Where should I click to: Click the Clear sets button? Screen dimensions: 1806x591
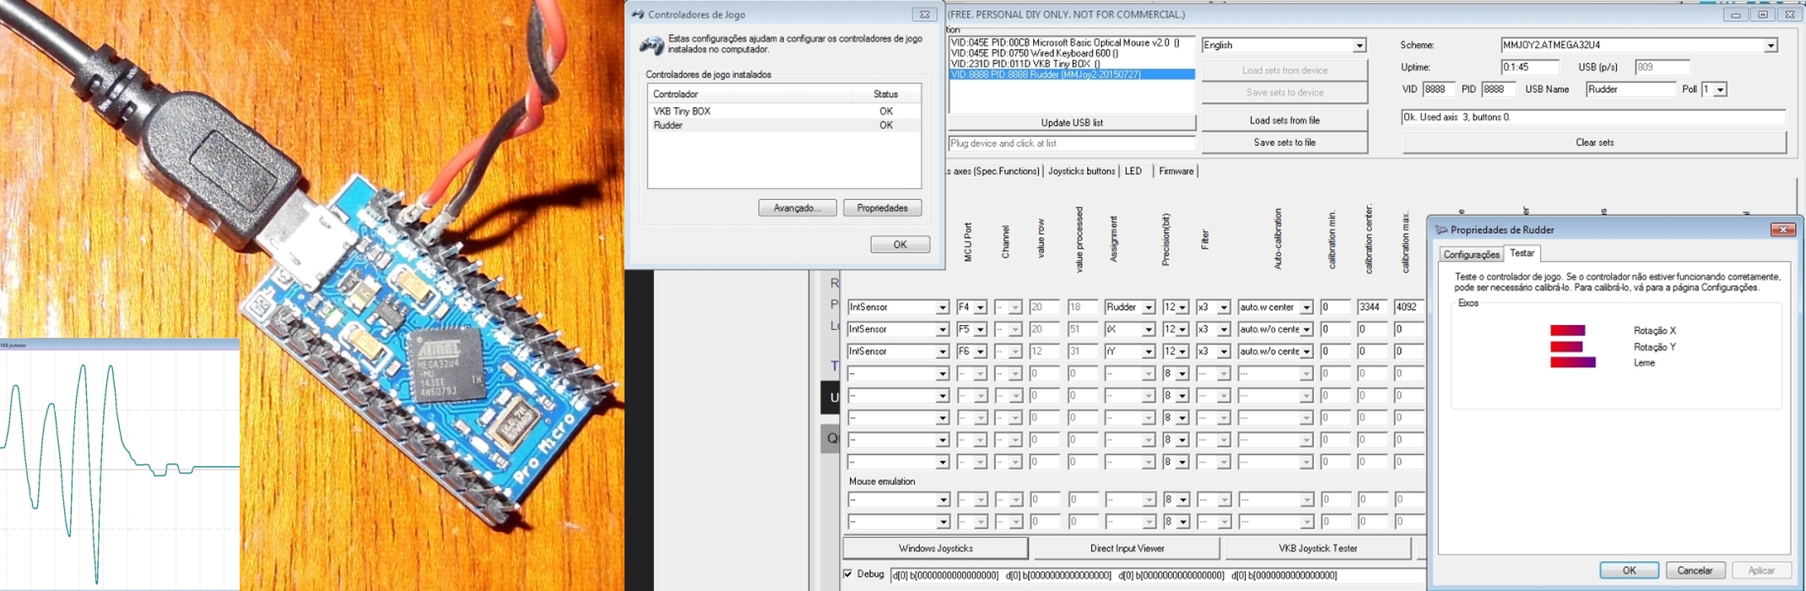[1594, 143]
